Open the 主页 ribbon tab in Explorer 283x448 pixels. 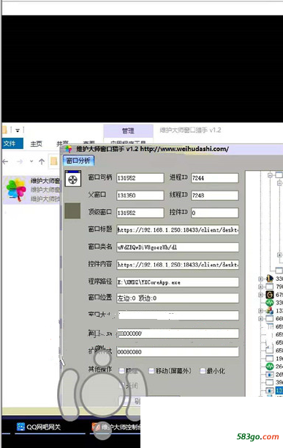point(36,144)
